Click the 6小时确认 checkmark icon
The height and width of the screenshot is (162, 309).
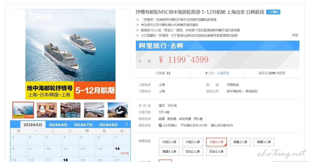(161, 125)
